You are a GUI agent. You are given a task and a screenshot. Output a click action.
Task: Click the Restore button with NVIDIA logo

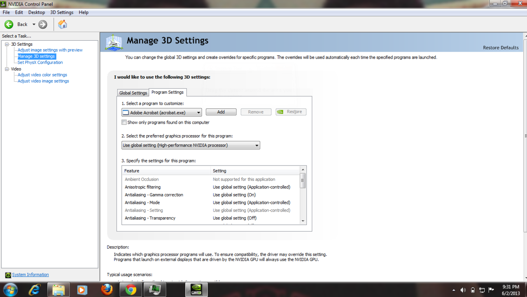(291, 112)
